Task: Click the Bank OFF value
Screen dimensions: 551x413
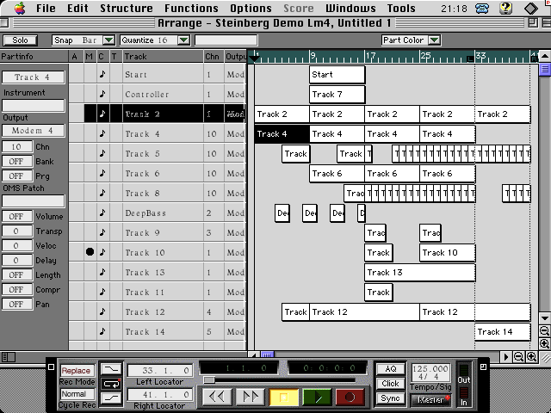Action: pos(17,161)
